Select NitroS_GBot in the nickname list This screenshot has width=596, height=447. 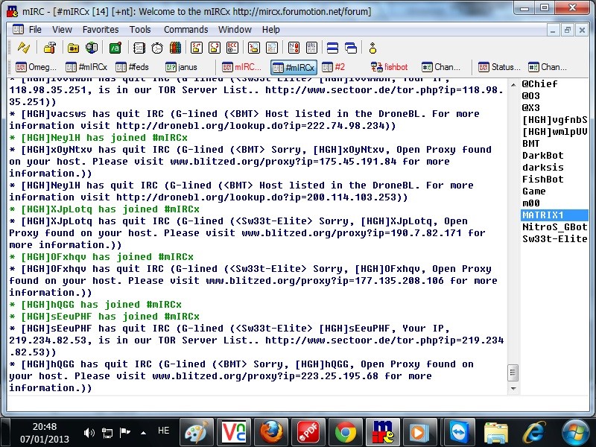(x=554, y=227)
